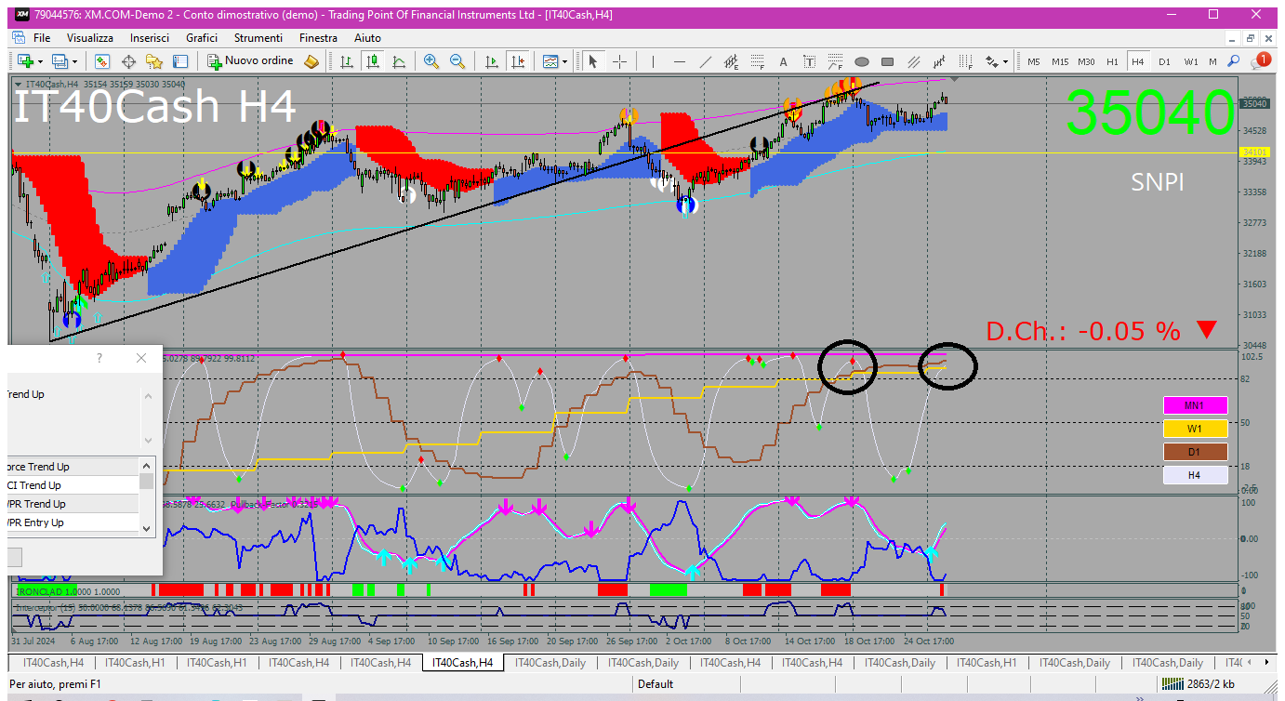Draw a horizontal line tool

[680, 61]
